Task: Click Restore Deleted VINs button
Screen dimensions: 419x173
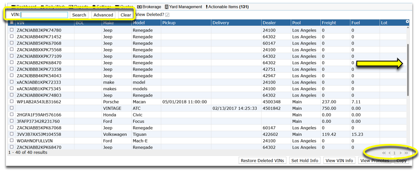Action: pyautogui.click(x=262, y=160)
